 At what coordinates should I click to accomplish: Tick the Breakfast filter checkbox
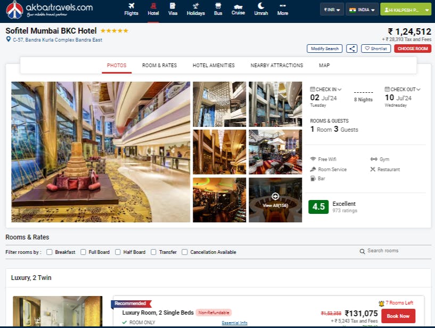coord(50,252)
